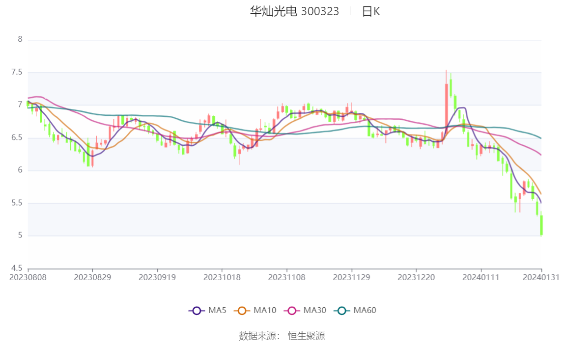Click the 5.5 price axis label
The image size is (564, 343).
17,203
